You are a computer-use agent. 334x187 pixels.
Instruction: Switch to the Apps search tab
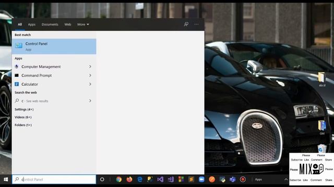click(x=32, y=24)
